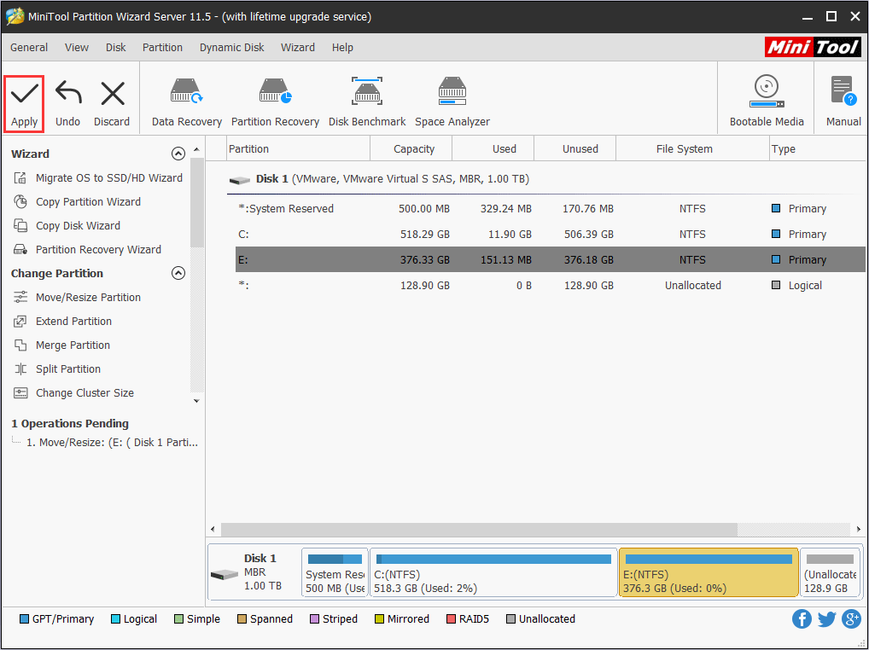Click the Striped legend color swatch

pos(314,619)
